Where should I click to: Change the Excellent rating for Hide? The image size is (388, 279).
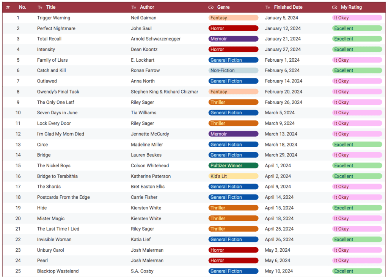pyautogui.click(x=357, y=208)
